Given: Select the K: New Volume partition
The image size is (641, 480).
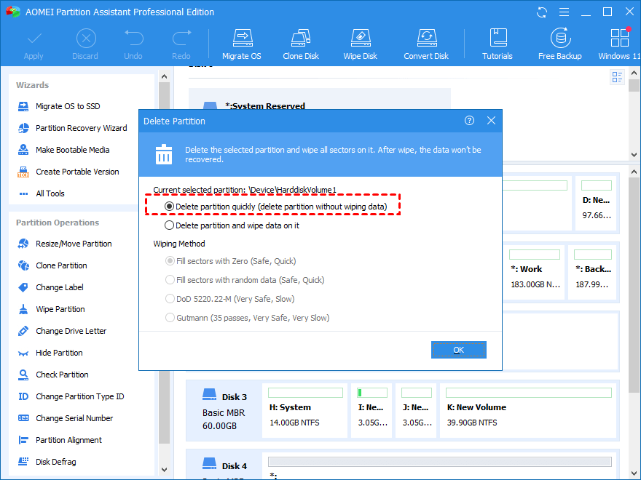Looking at the screenshot, I should (x=528, y=409).
